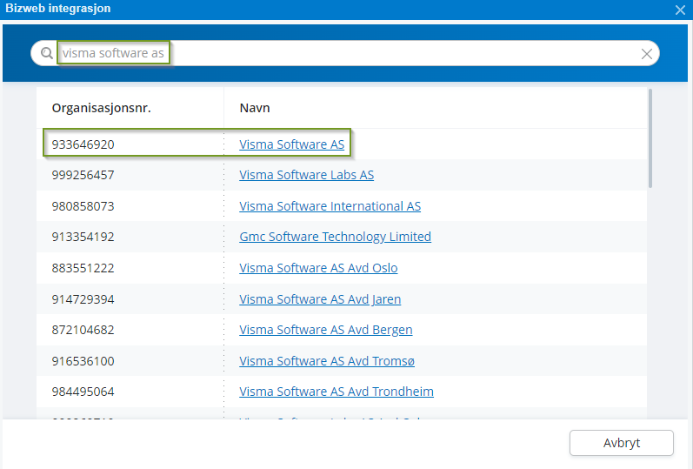Open Visma Software International AS link
The width and height of the screenshot is (693, 469).
(x=330, y=206)
